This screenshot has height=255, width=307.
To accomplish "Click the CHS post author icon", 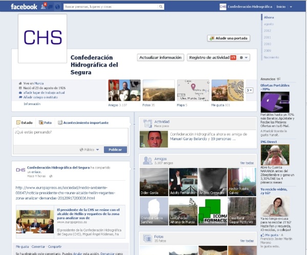I will pos(20,169).
